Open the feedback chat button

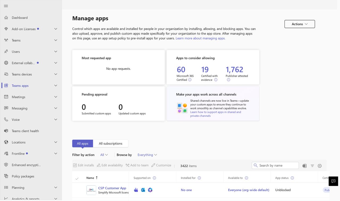click(x=333, y=181)
